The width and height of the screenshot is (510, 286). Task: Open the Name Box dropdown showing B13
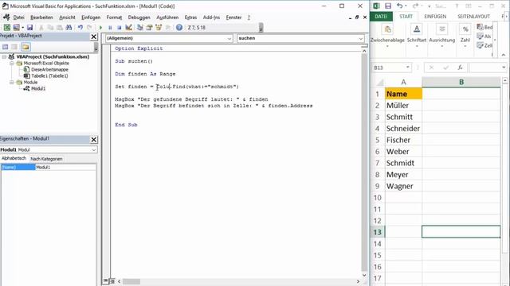[x=407, y=68]
